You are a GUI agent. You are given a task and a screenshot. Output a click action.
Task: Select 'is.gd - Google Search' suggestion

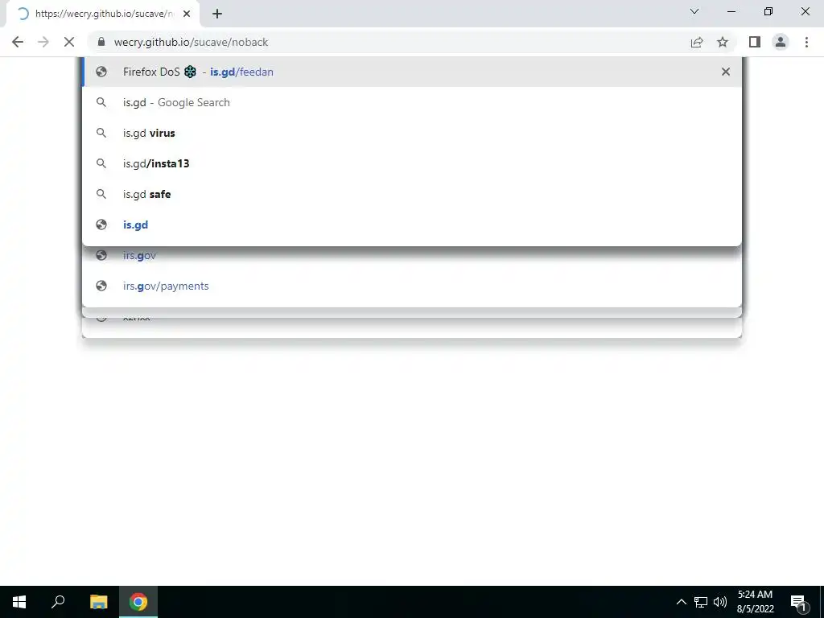click(412, 102)
